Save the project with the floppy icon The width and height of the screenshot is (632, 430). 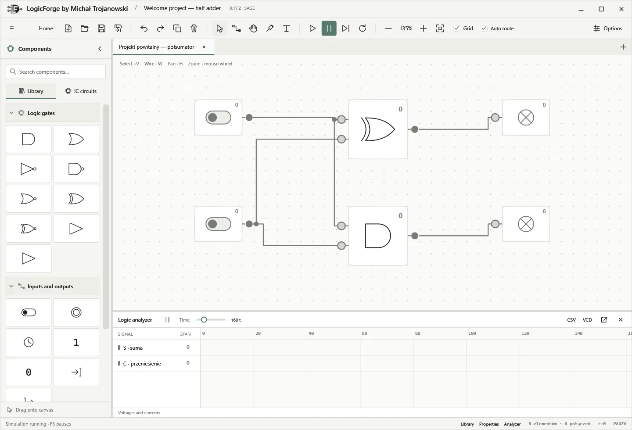pyautogui.click(x=101, y=29)
